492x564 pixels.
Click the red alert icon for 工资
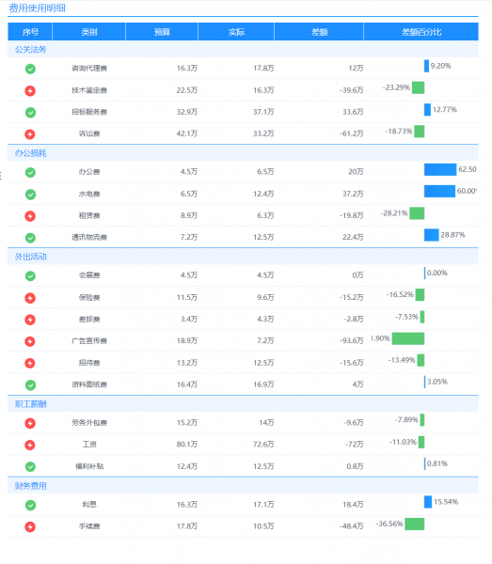tap(30, 445)
